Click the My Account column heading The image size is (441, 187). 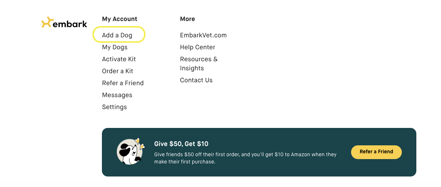click(120, 19)
